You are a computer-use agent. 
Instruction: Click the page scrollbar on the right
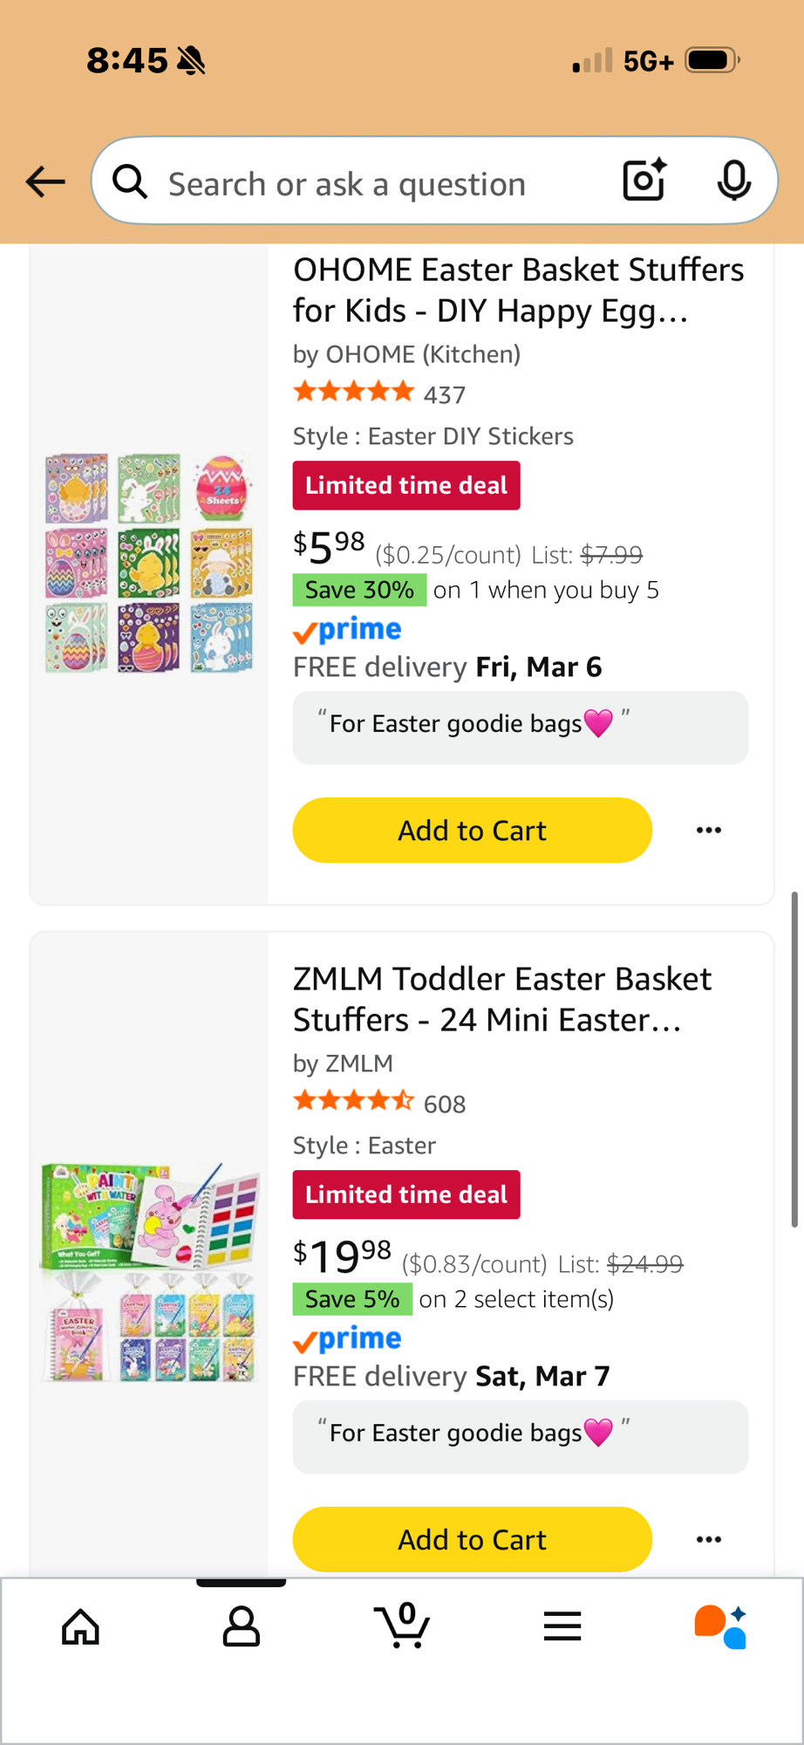(794, 1059)
